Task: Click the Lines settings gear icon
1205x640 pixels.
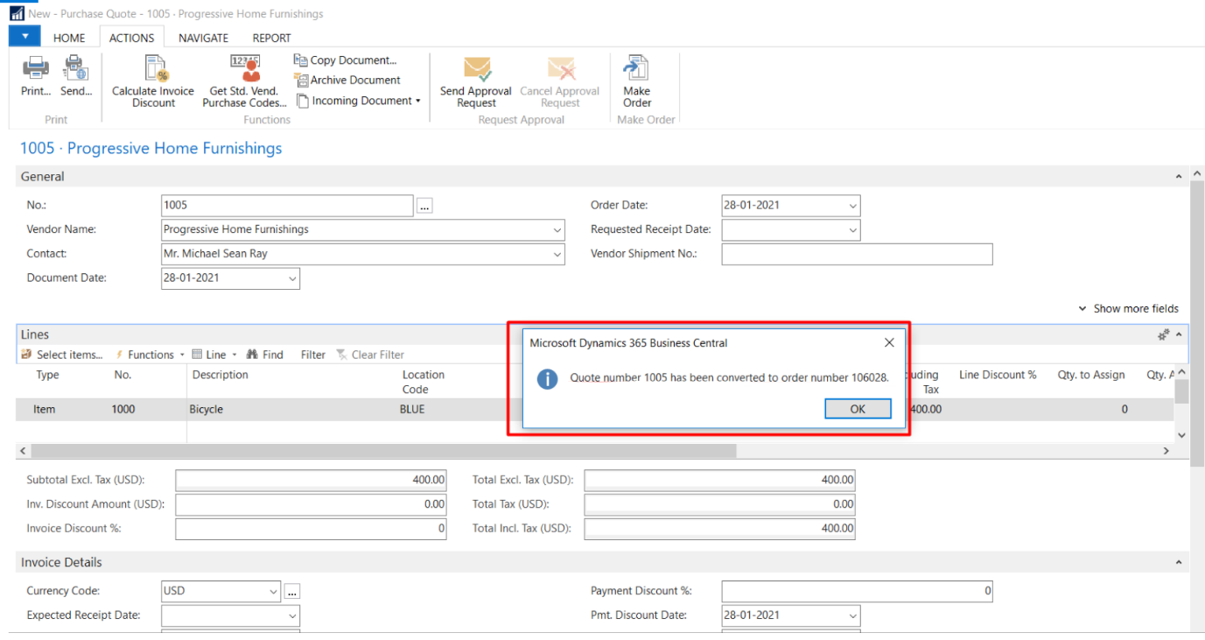Action: coord(1164,334)
